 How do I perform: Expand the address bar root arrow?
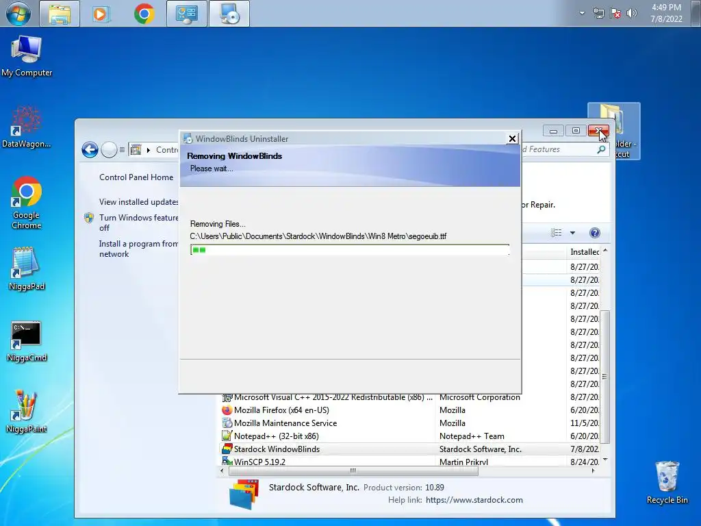tap(149, 150)
